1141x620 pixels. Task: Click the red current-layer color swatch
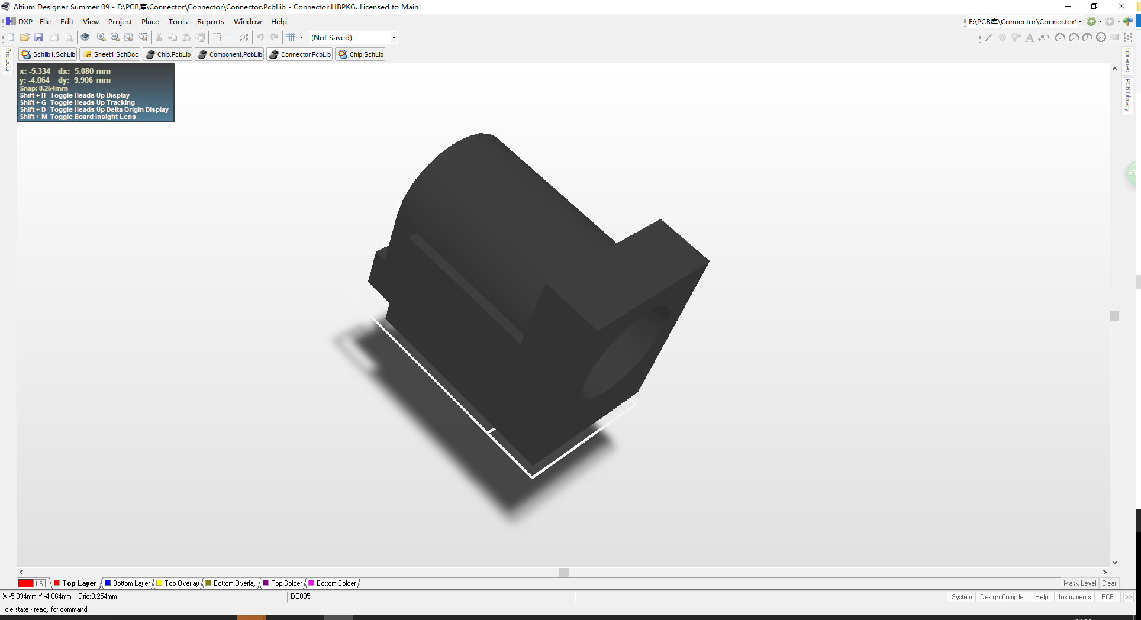pyautogui.click(x=25, y=583)
